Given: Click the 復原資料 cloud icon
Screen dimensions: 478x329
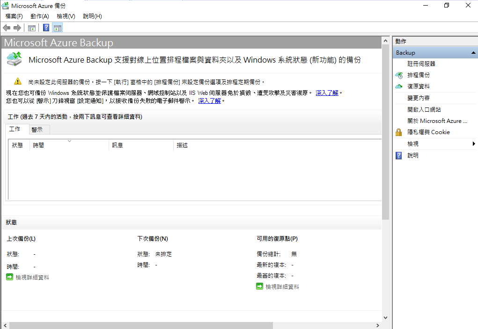Looking at the screenshot, I should click(399, 86).
